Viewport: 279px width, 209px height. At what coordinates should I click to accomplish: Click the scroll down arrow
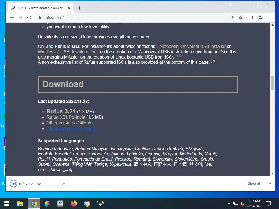[272, 173]
